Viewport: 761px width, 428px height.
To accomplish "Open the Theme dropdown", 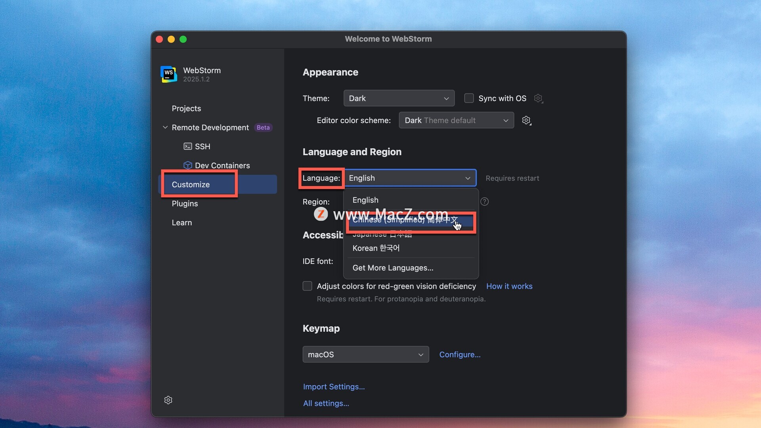I will point(399,98).
